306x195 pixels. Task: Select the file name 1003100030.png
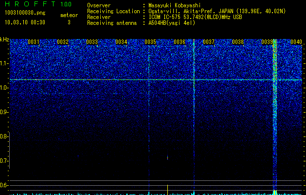pos(25,13)
